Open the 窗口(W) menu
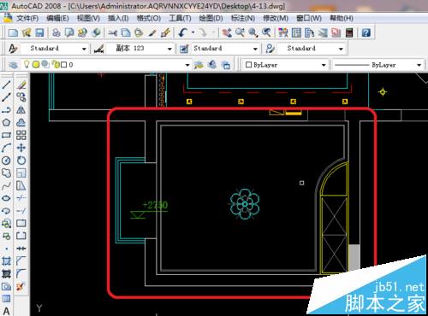The image size is (428, 316). (x=309, y=18)
